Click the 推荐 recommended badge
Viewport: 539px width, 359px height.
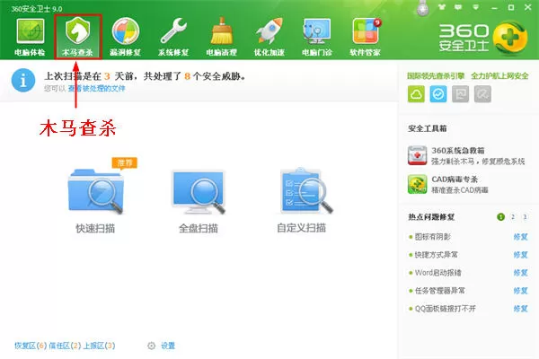125,162
